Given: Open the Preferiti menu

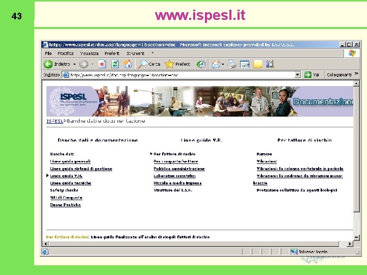Looking at the screenshot, I should pyautogui.click(x=112, y=53).
